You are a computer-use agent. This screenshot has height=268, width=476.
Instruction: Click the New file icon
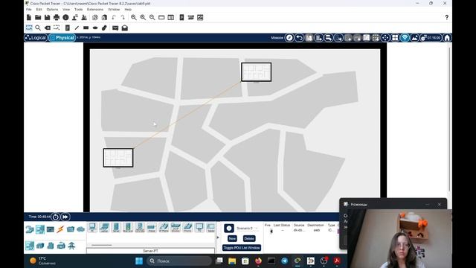point(29,18)
